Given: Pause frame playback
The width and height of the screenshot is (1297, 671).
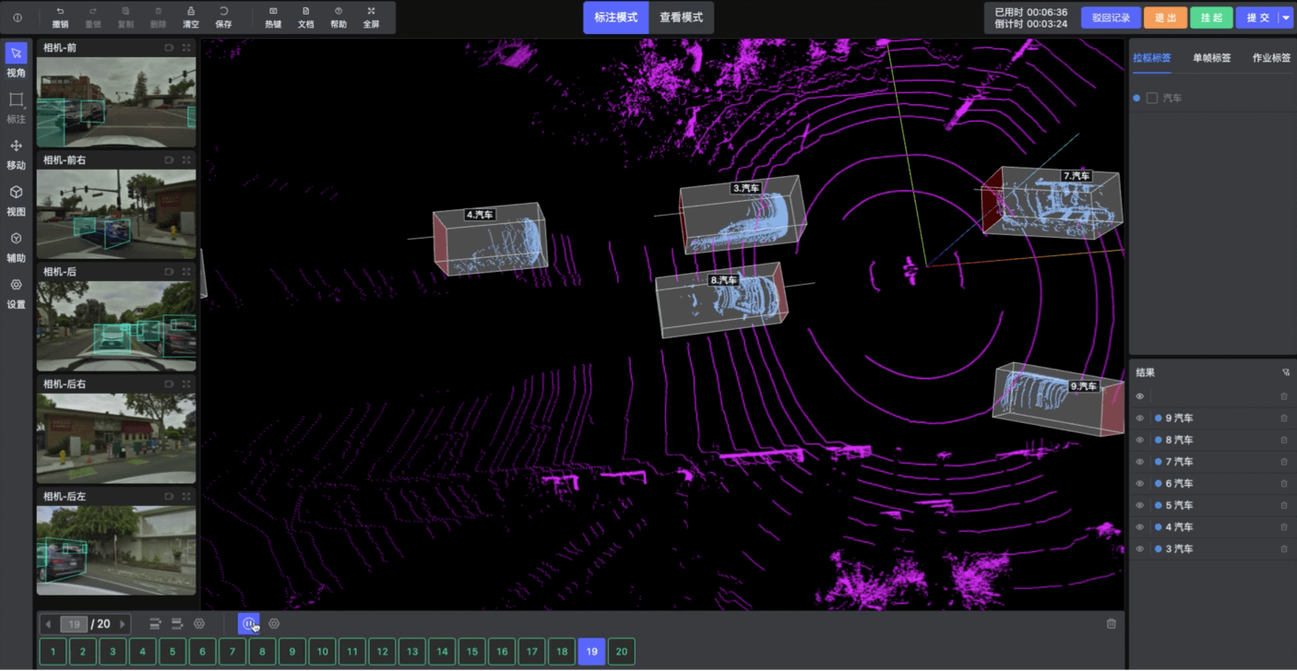Looking at the screenshot, I should coord(248,624).
